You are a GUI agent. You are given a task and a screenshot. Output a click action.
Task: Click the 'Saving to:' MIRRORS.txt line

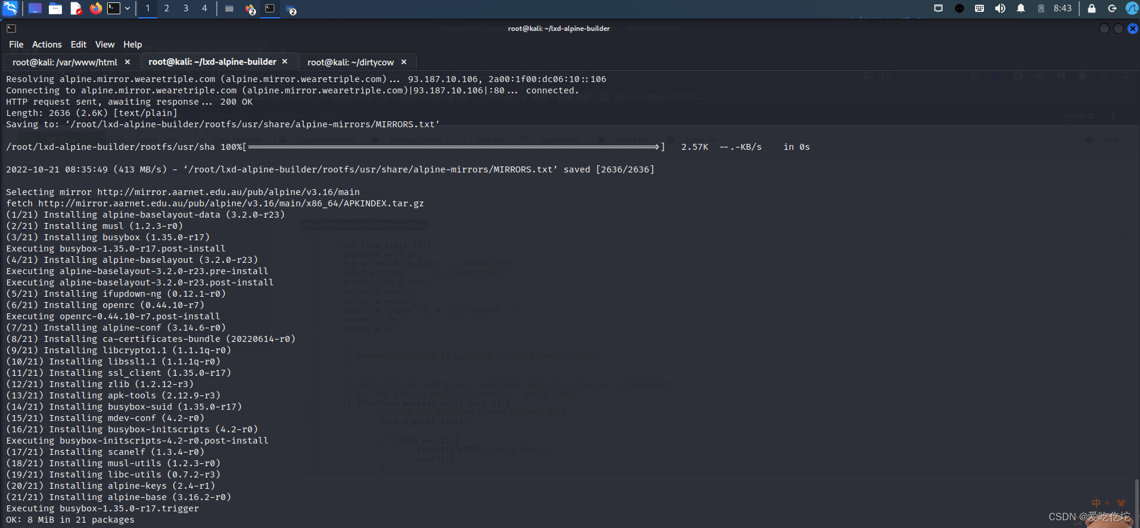click(223, 124)
